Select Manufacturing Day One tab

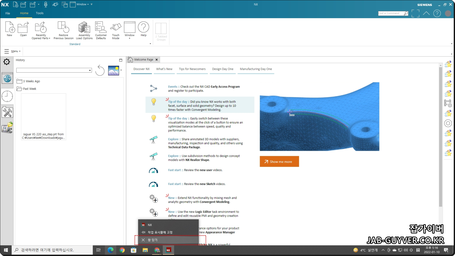[256, 69]
